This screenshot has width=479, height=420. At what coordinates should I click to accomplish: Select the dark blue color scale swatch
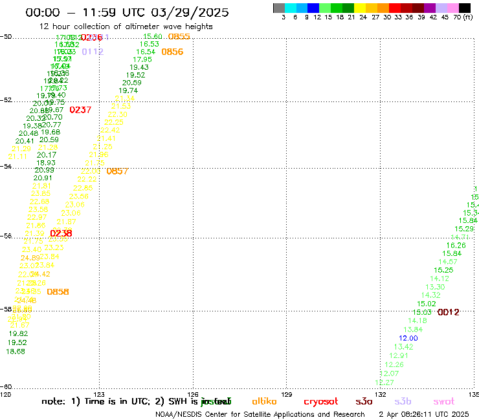313,8
